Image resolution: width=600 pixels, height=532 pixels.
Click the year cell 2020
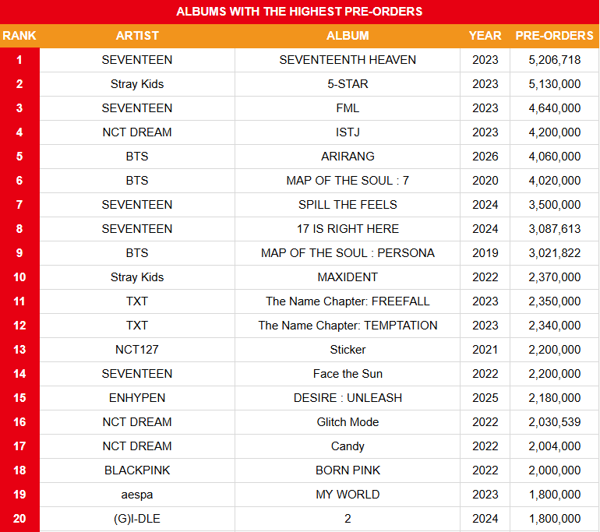pos(485,181)
